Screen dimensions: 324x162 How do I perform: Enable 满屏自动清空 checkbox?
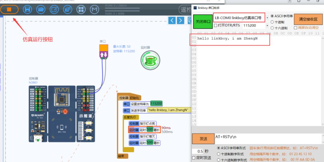295,28
